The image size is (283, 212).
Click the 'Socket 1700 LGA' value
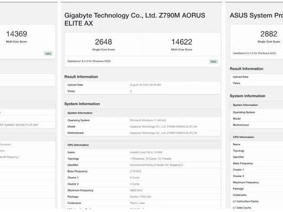tap(141, 196)
